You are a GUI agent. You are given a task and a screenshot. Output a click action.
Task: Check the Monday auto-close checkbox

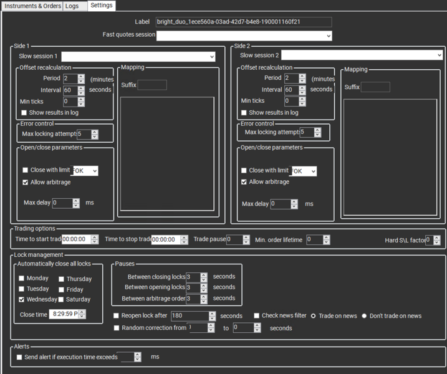(22, 279)
